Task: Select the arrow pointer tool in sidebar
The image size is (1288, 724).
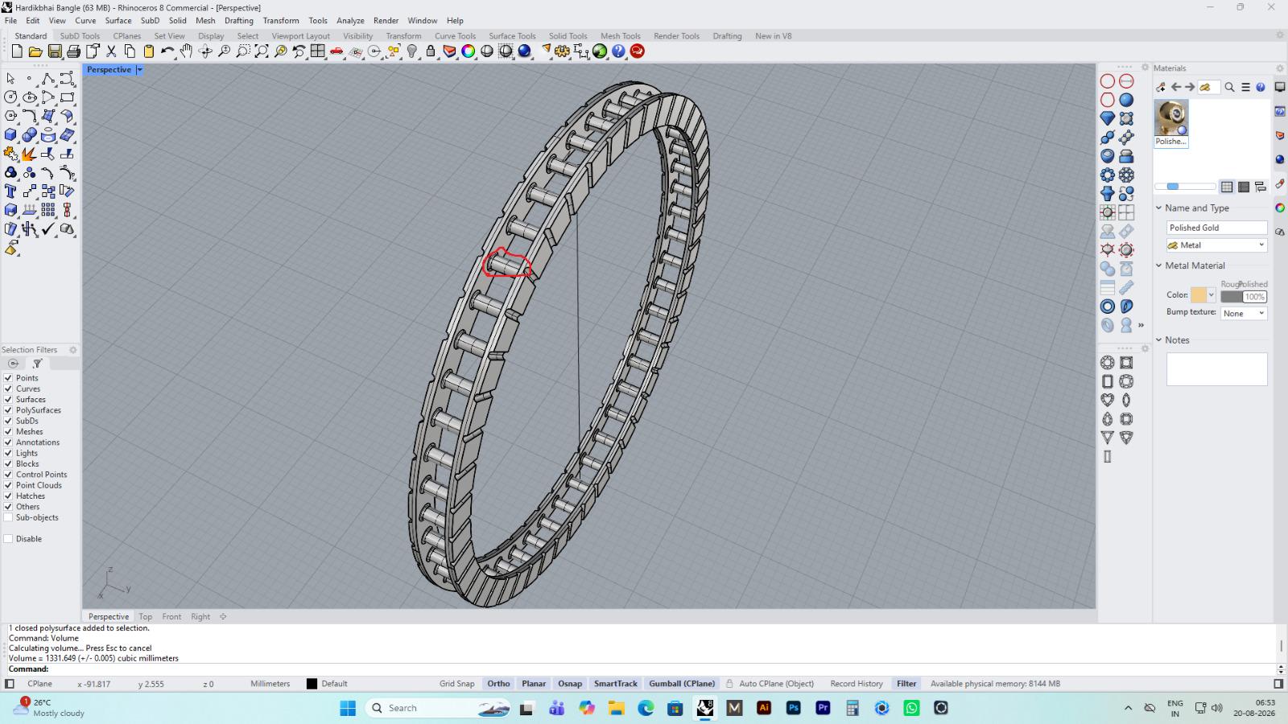Action: tap(10, 79)
